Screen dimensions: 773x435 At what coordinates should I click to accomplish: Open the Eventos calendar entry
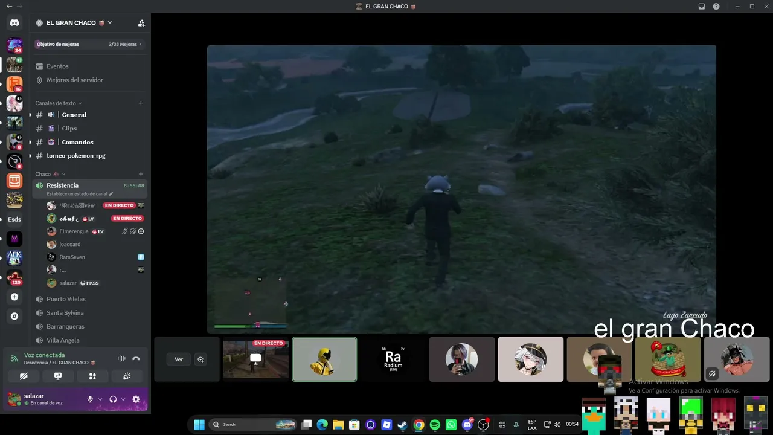[x=57, y=66]
